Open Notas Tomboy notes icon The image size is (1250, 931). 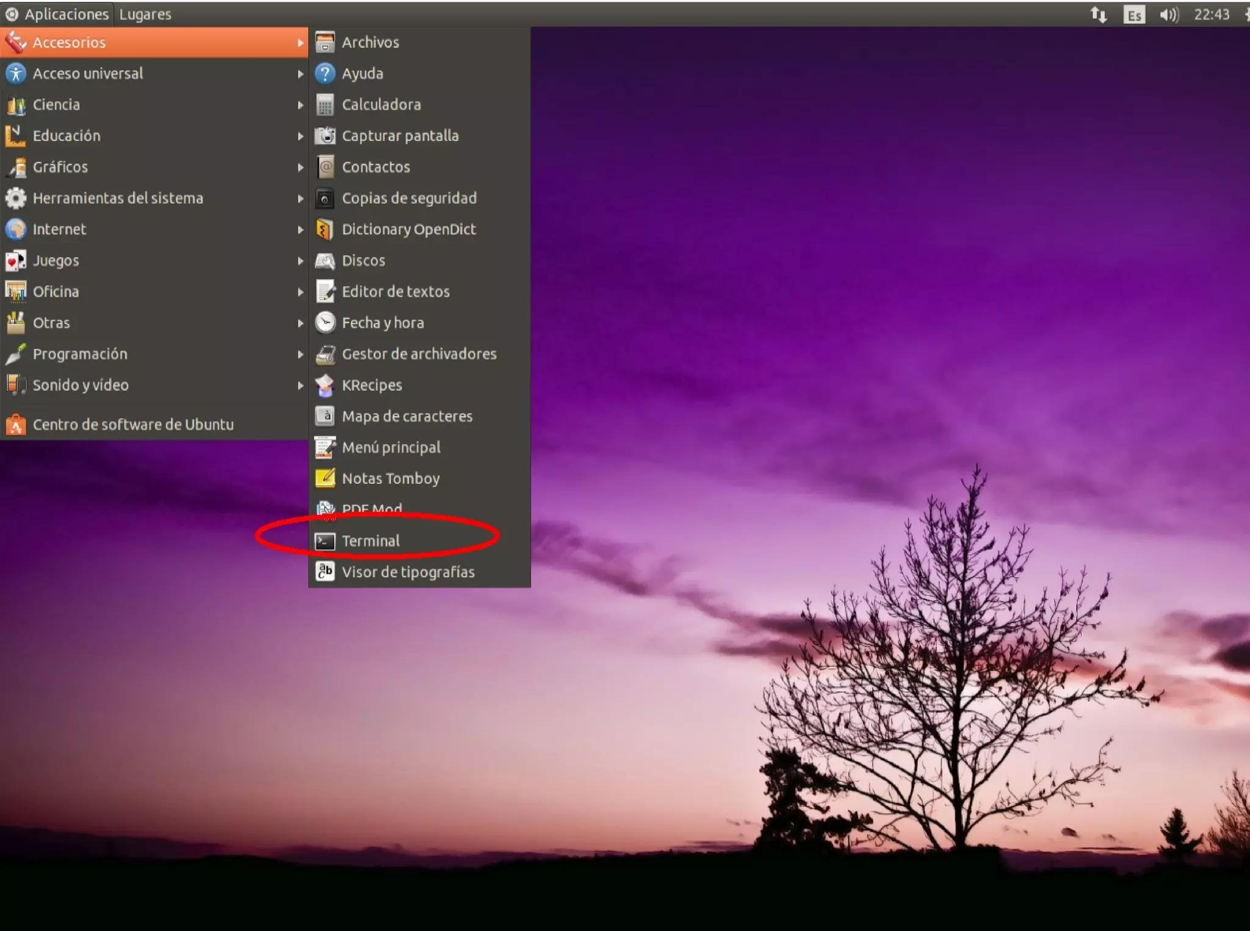[325, 478]
